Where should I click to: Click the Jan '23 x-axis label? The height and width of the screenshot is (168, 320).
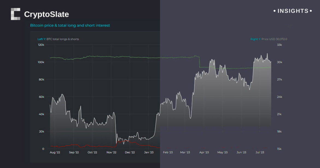point(149,152)
